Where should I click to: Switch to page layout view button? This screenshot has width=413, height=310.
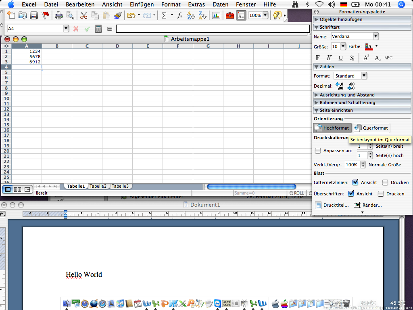[17, 190]
